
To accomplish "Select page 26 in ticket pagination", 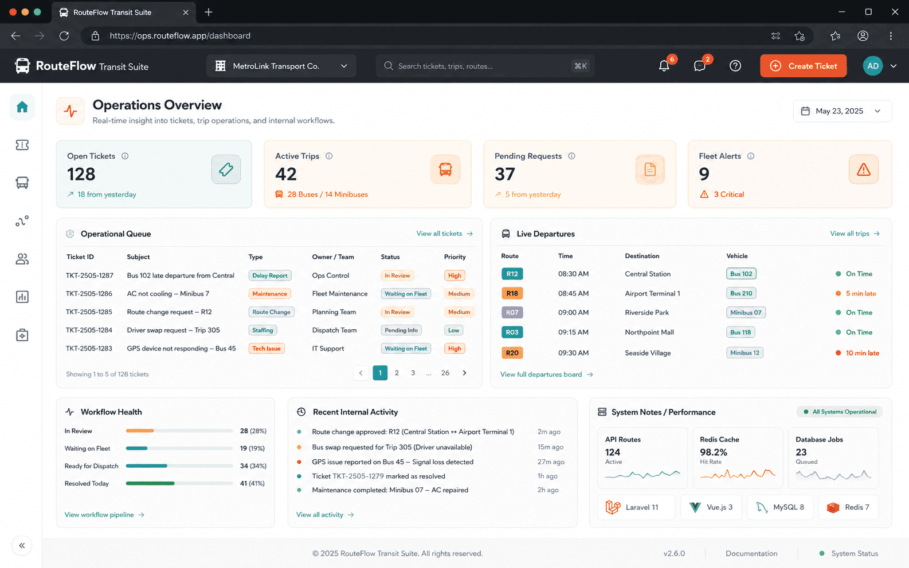I will tap(445, 373).
